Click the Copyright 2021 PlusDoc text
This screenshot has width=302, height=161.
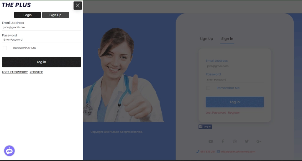pyautogui.click(x=116, y=132)
